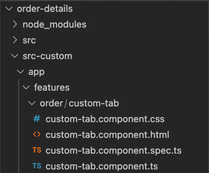Click the blue TS icon for custom-tab.component.ts

[x=37, y=166]
